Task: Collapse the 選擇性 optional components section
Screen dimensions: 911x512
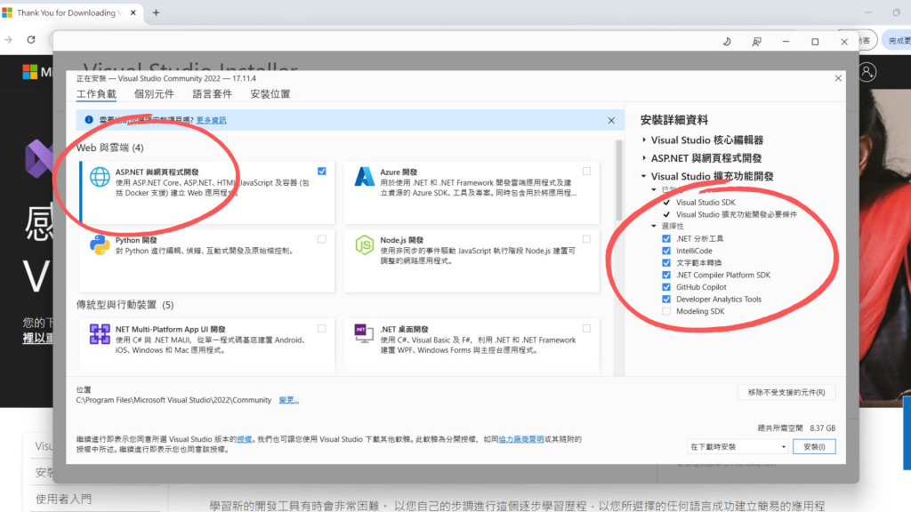Action: tap(654, 226)
